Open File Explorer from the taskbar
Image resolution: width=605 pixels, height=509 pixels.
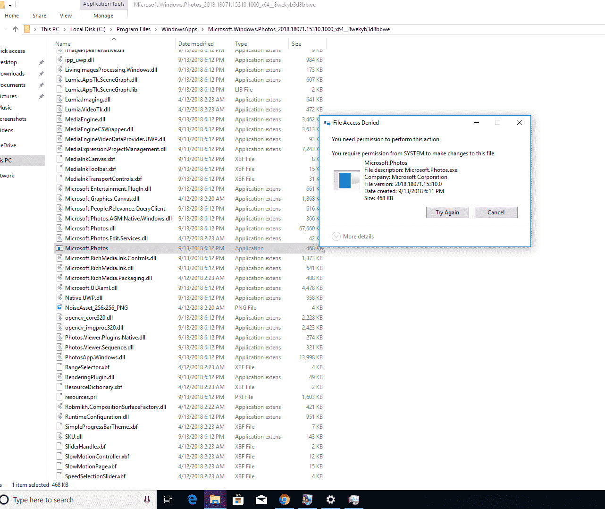pyautogui.click(x=215, y=500)
